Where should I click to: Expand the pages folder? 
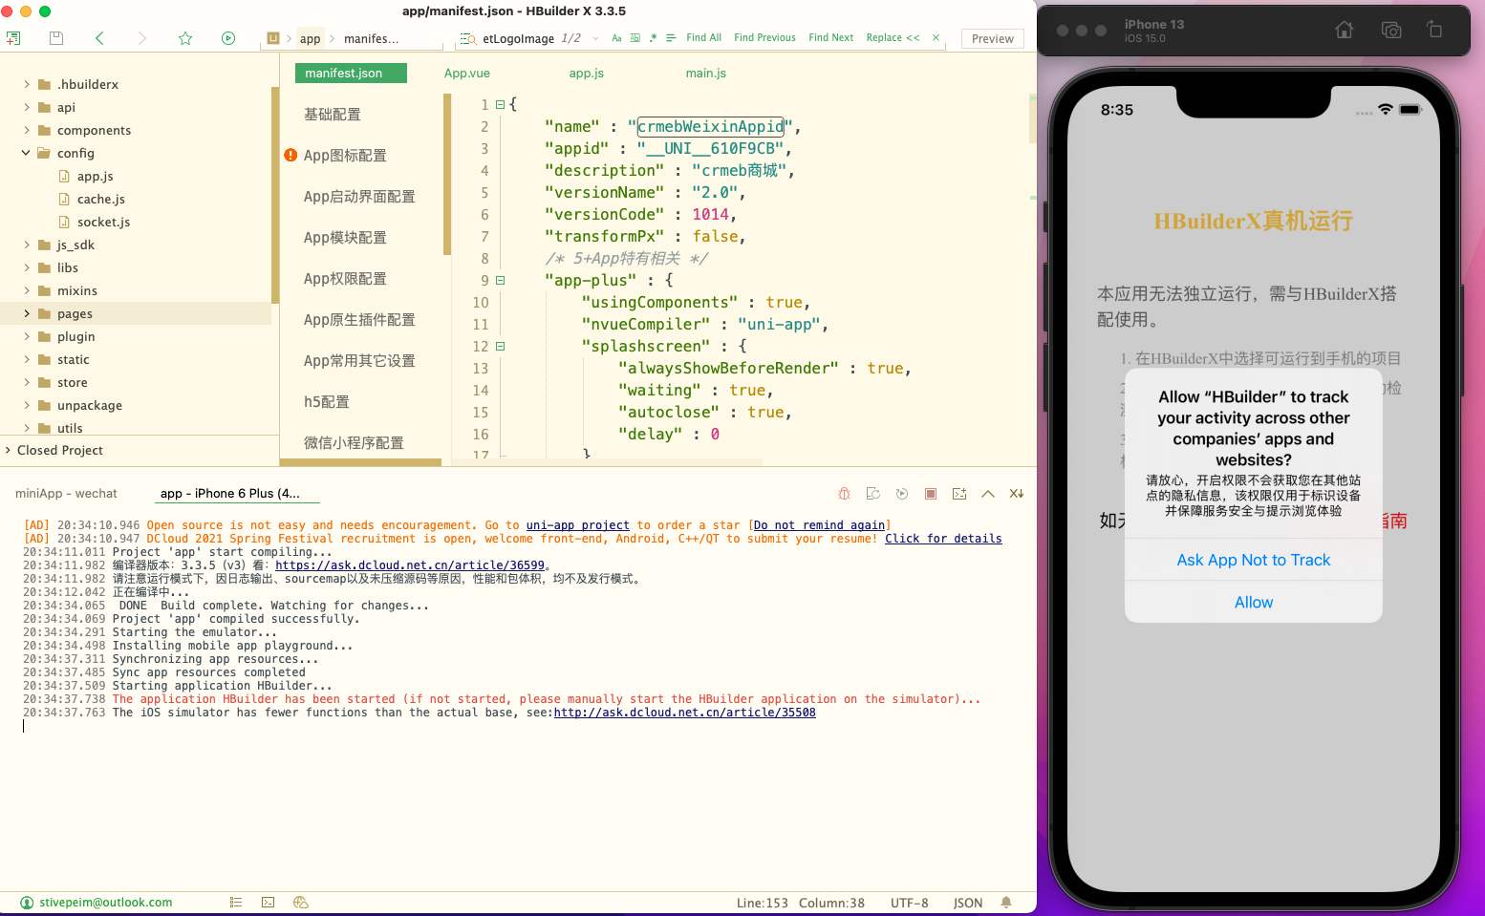tap(26, 313)
